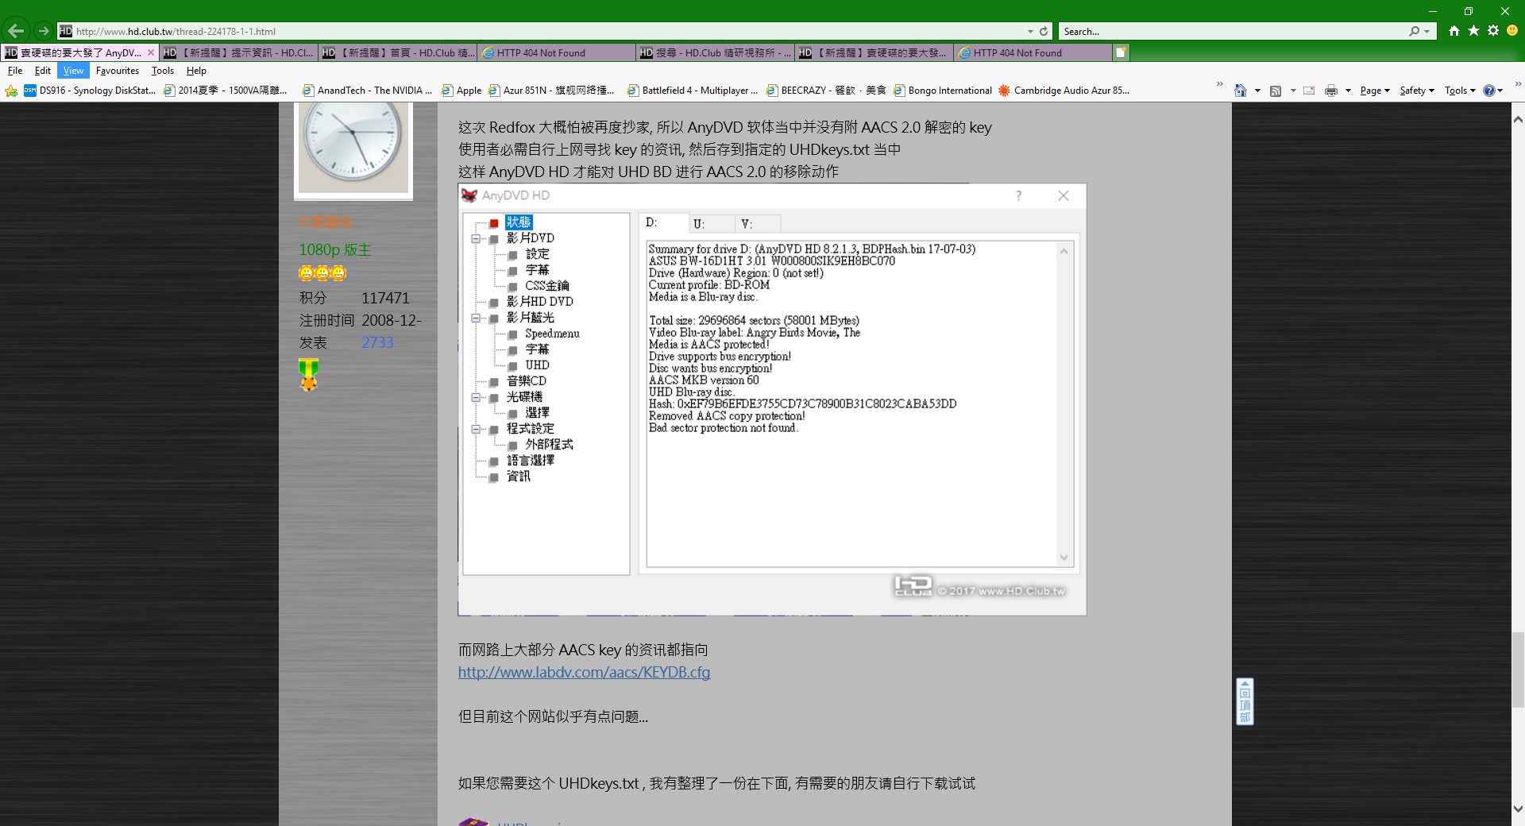Click the Print icon
This screenshot has height=826, width=1525.
click(x=1331, y=91)
